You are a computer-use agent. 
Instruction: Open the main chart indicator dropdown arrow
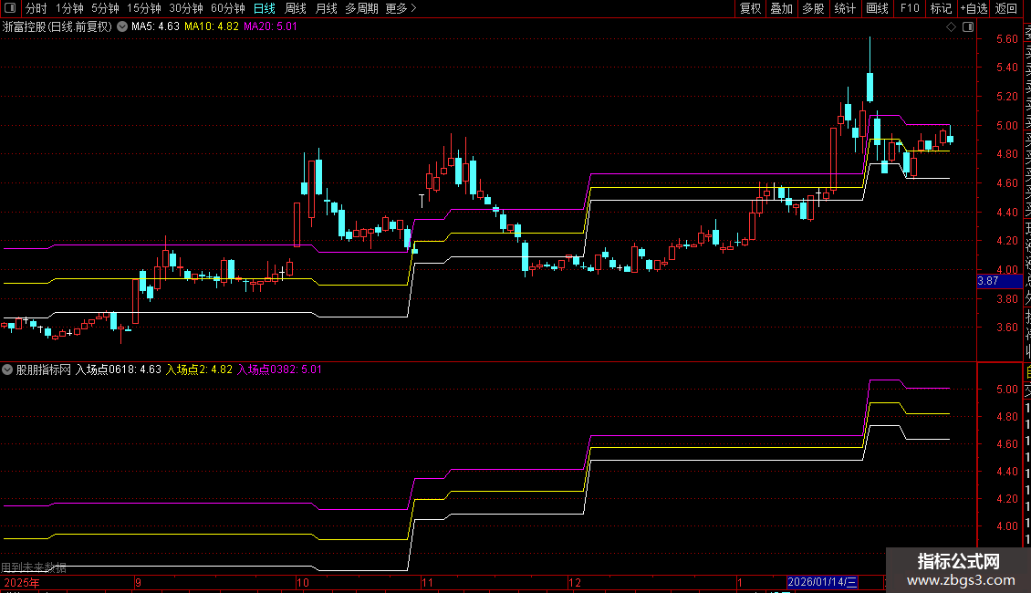pyautogui.click(x=122, y=26)
